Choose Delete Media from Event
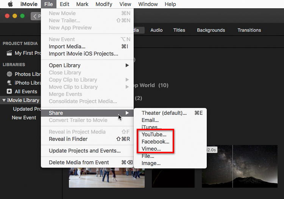 [x=87, y=162]
